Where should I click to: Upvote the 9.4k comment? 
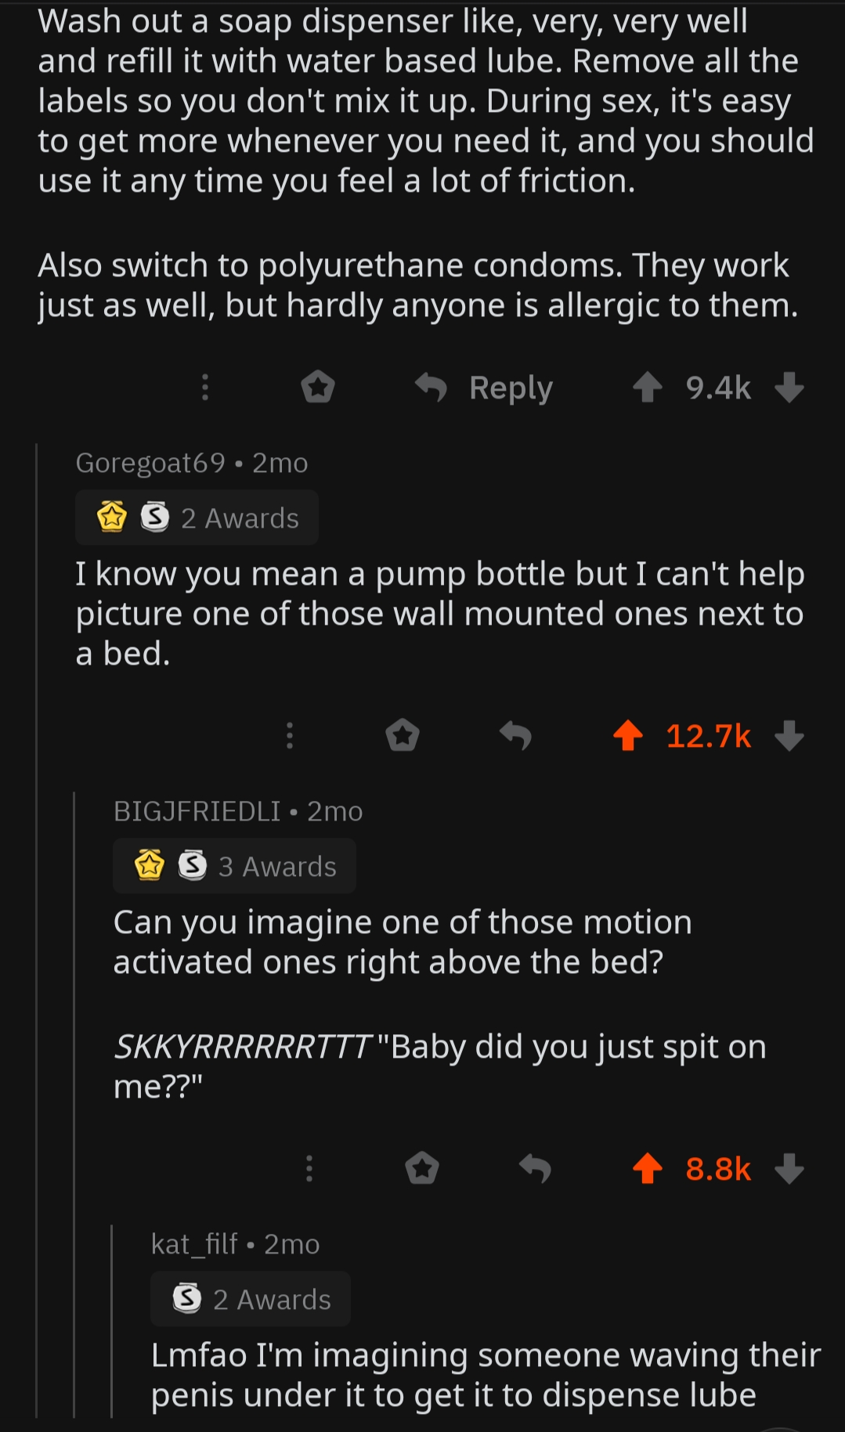coord(647,387)
